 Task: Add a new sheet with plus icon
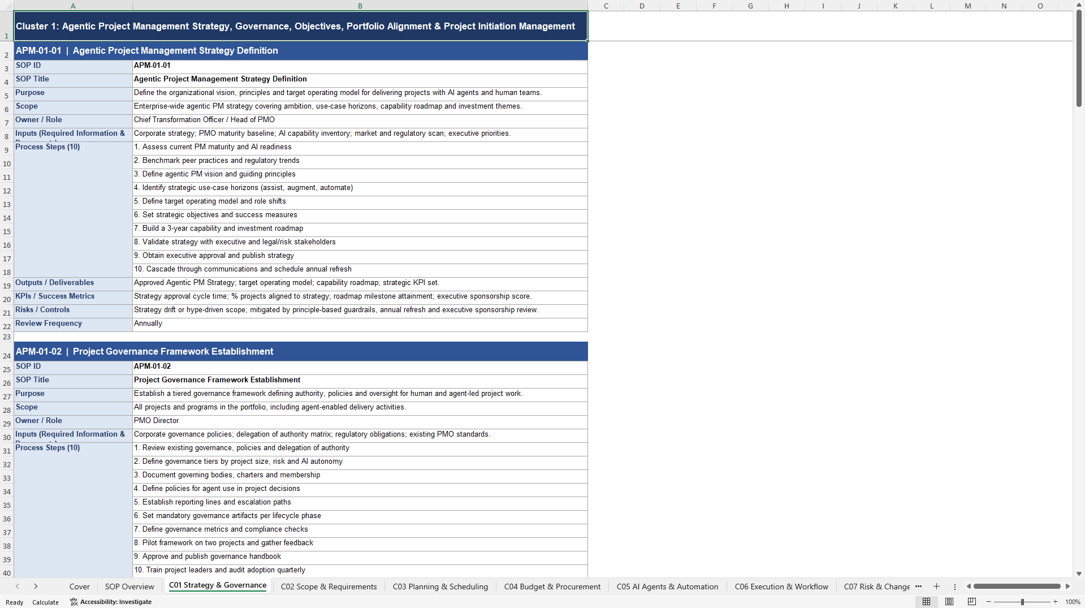[936, 587]
